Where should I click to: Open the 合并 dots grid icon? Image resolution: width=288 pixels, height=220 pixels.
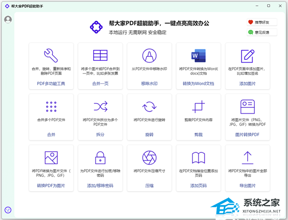click(x=51, y=106)
